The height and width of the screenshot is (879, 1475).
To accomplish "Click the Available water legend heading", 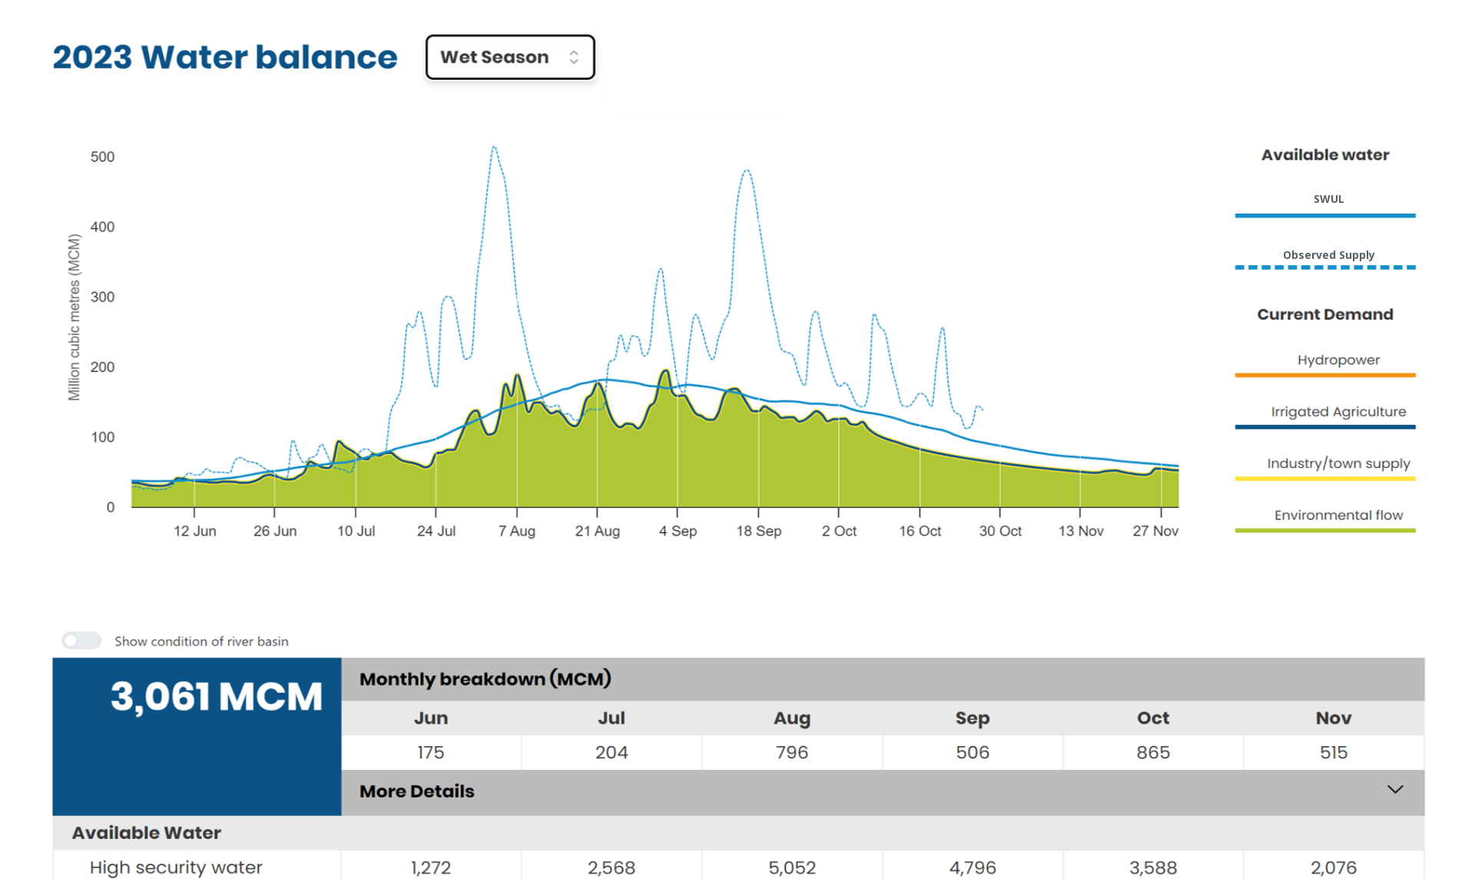I will [1325, 155].
